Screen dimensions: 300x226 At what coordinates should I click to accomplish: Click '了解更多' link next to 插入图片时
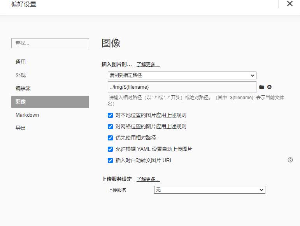[148, 65]
